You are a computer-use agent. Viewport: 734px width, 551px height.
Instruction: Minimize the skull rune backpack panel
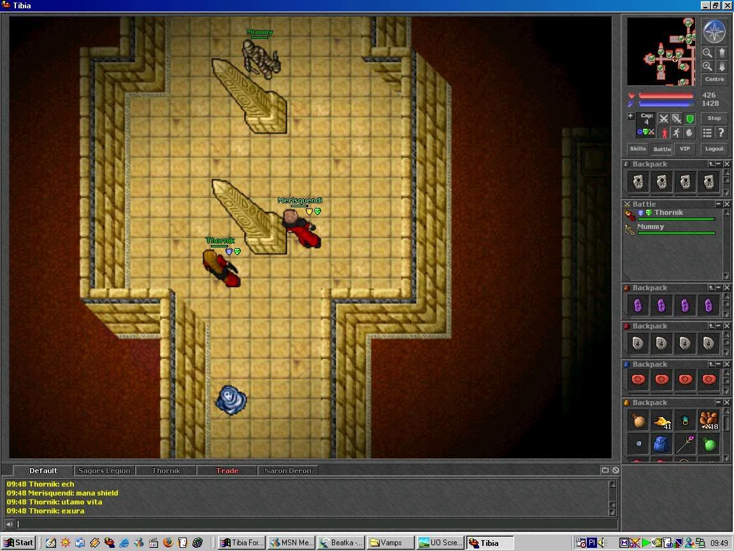[719, 164]
